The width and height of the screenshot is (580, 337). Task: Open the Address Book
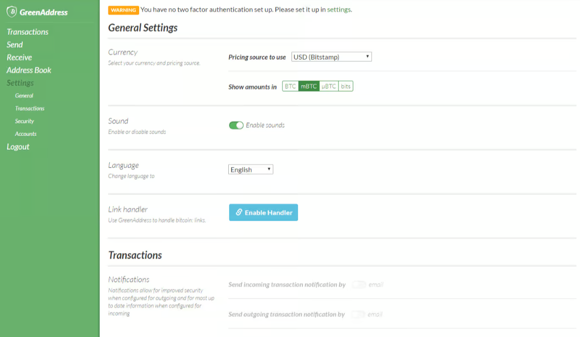[x=28, y=70]
